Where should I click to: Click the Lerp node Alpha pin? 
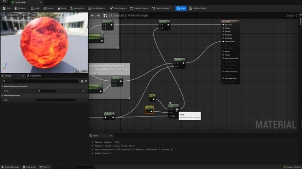click(x=170, y=116)
